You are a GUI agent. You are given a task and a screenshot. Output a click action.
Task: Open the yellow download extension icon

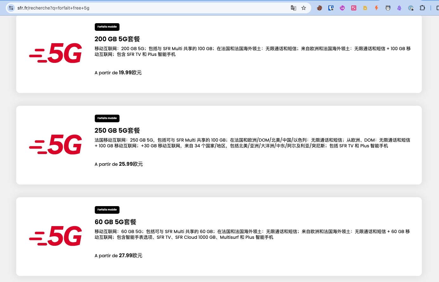click(x=365, y=8)
